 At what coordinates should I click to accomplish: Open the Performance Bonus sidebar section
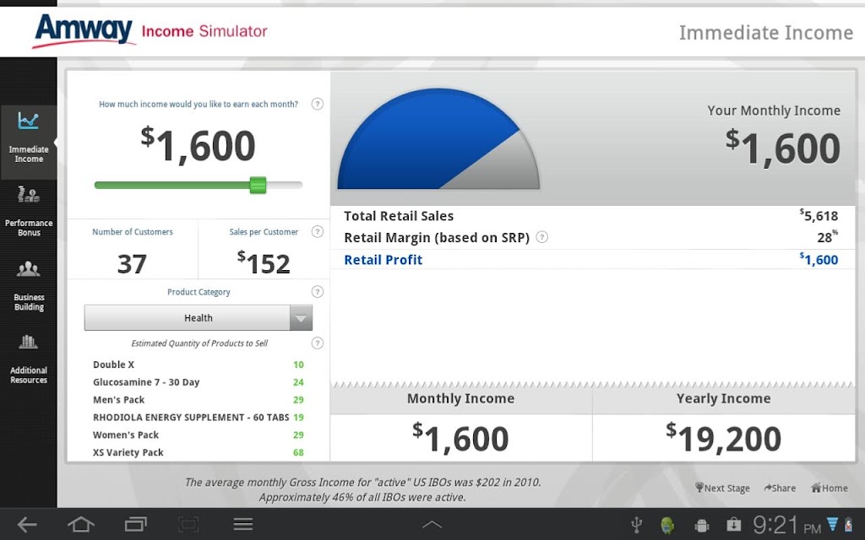pyautogui.click(x=28, y=212)
